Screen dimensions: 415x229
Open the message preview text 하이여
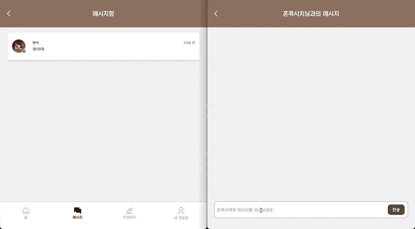38,49
